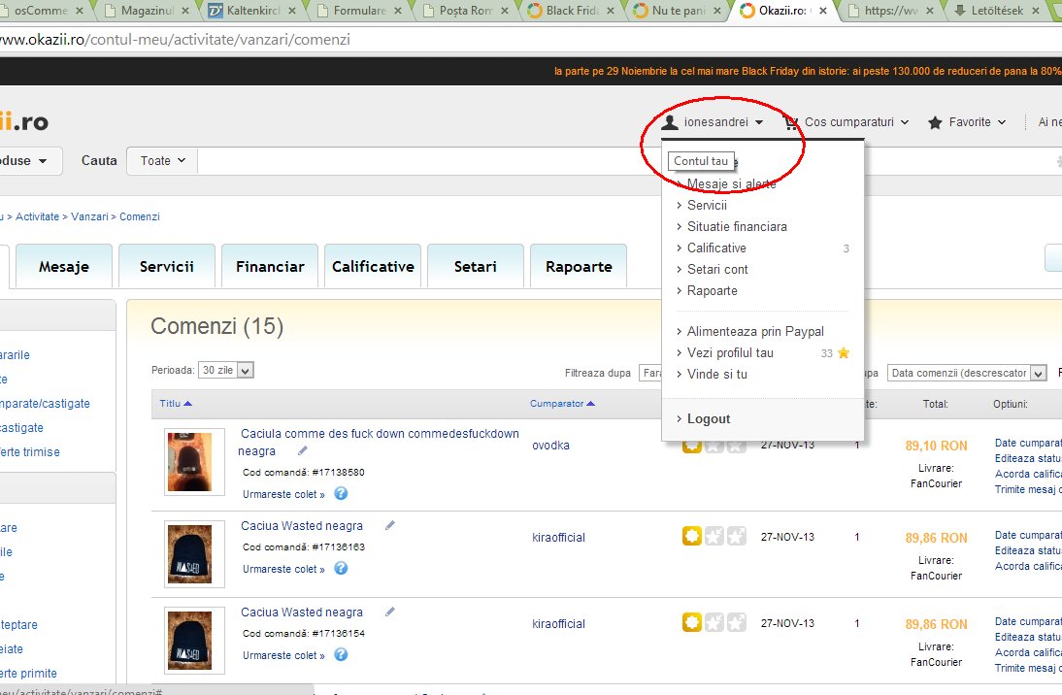This screenshot has height=695, width=1062.
Task: Open the Calificative tab
Action: coord(373,266)
